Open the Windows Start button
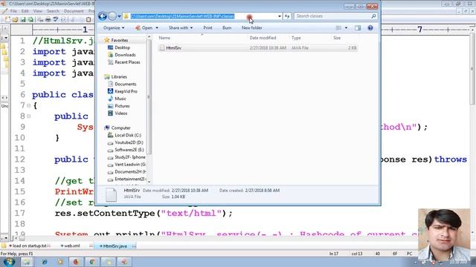The height and width of the screenshot is (267, 476). 8,262
